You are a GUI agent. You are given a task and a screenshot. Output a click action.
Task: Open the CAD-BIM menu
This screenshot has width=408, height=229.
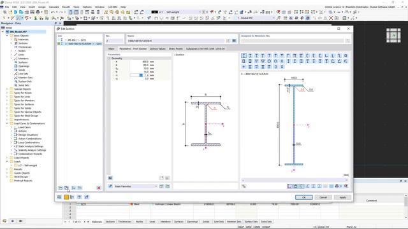point(112,7)
